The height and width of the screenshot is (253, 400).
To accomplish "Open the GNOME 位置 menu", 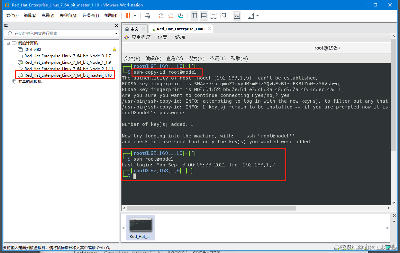I will (163, 37).
